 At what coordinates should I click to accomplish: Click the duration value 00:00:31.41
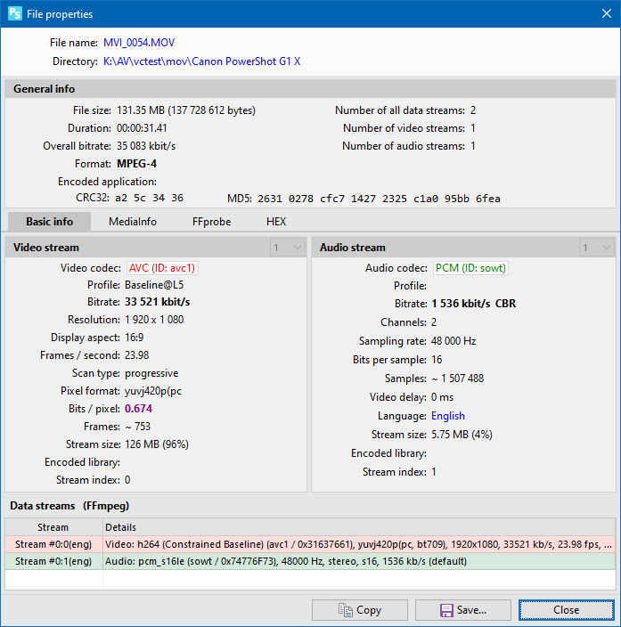[x=142, y=128]
